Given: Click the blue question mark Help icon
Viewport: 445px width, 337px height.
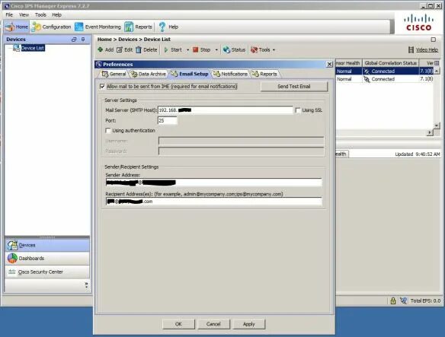Looking at the screenshot, I should click(162, 27).
